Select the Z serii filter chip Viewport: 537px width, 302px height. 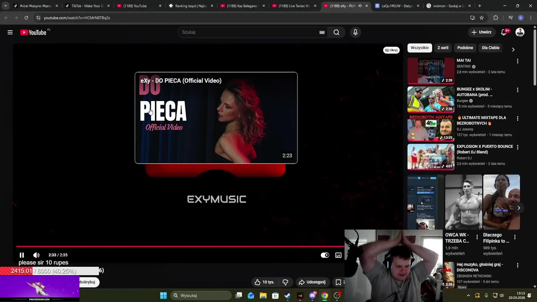(443, 48)
